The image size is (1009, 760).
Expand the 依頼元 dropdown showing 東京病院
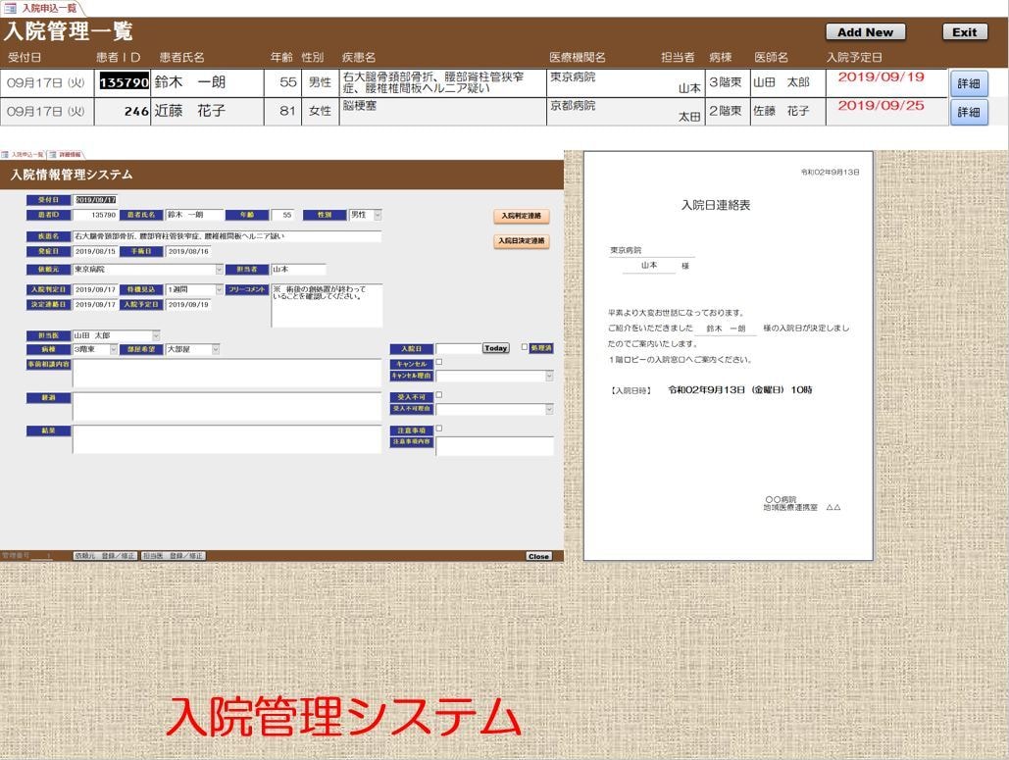coord(220,270)
